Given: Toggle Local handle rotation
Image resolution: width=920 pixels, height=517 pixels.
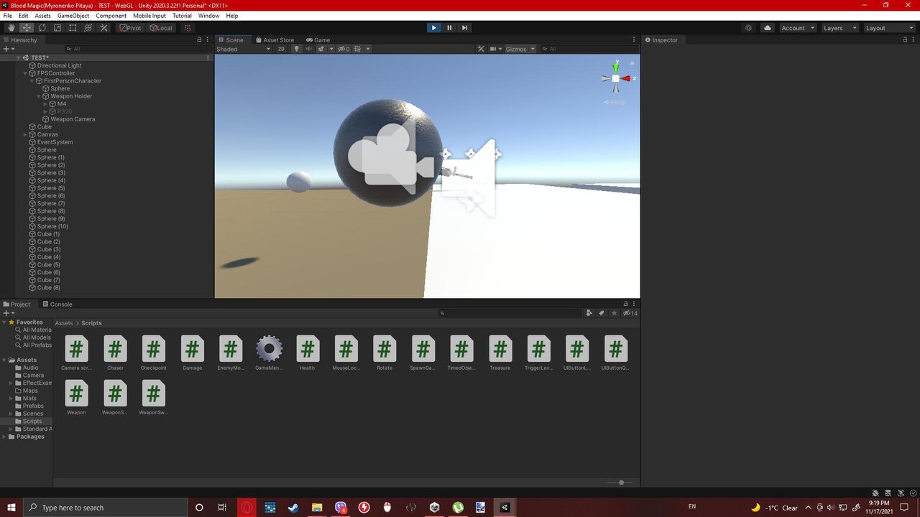Looking at the screenshot, I should click(x=161, y=28).
